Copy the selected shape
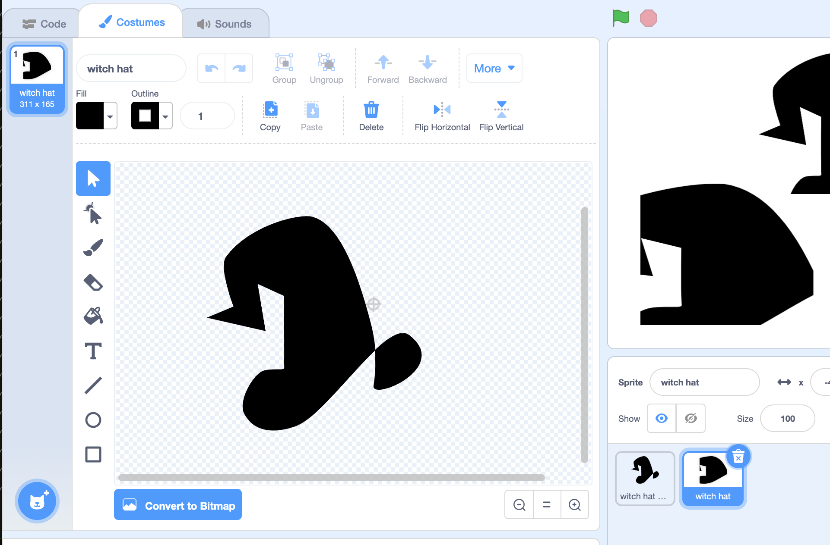Screen dimensions: 830x545 [270, 116]
